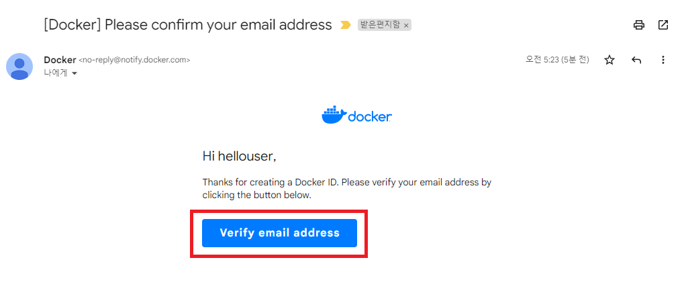Viewport: 684px width, 305px height.
Task: Remove the 받은편지함 label with x
Action: tap(406, 26)
